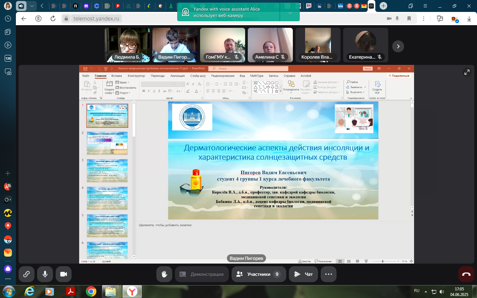This screenshot has width=477, height=298.
Task: Open Раздел section dropdown
Action: [x=123, y=93]
